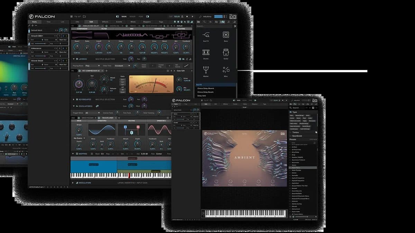Click the link icon beside OSCILLATOR(S)
Screen dimensions: 415x233
97,106
